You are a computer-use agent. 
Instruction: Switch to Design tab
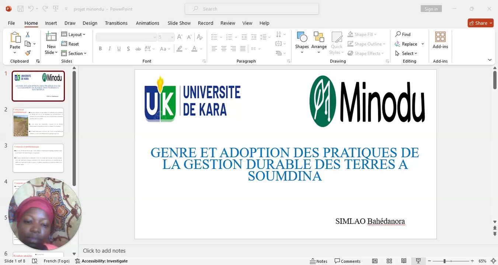tap(90, 23)
